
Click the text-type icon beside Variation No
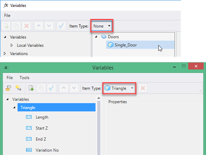(x=29, y=150)
